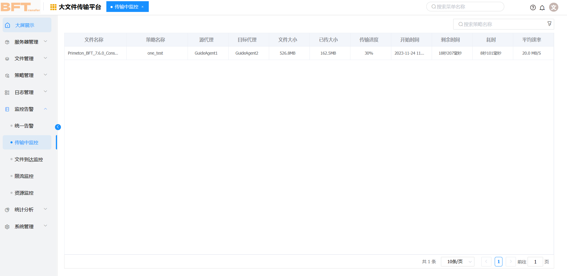Screen dimensions: 567x276
Task: Open the user avatar menu
Action: 554,7
